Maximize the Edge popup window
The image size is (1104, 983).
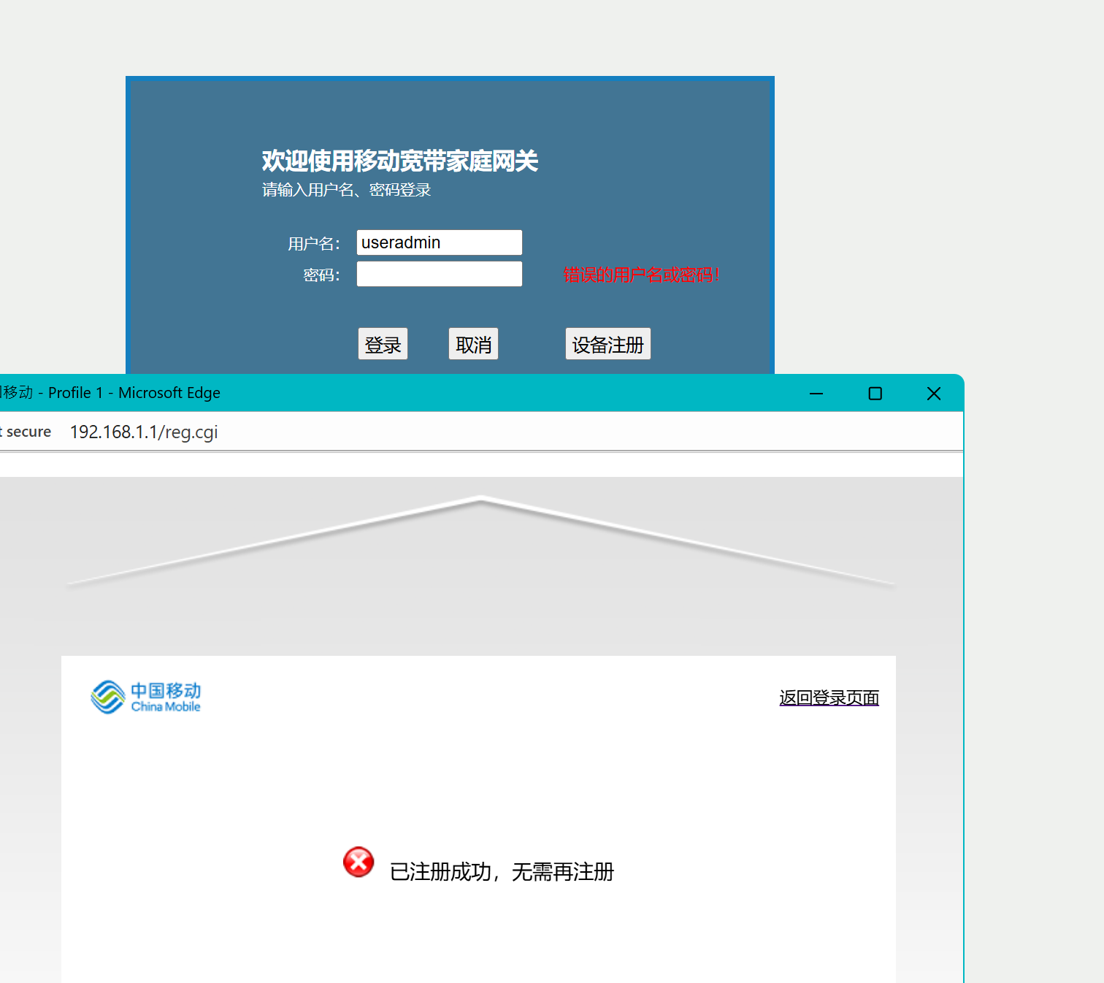click(x=875, y=394)
